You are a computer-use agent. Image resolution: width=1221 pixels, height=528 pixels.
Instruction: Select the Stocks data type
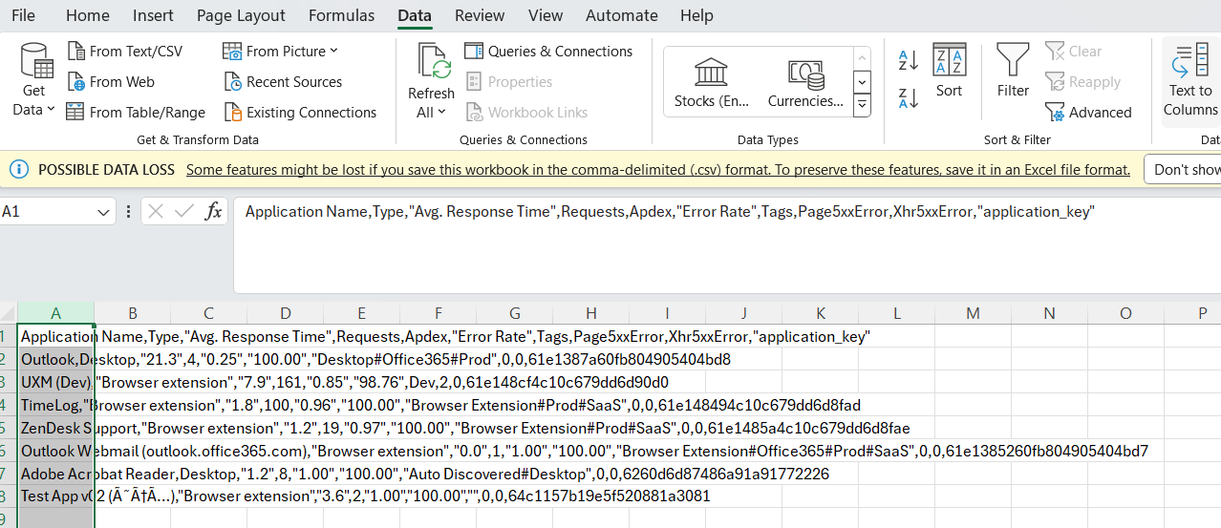[x=709, y=82]
